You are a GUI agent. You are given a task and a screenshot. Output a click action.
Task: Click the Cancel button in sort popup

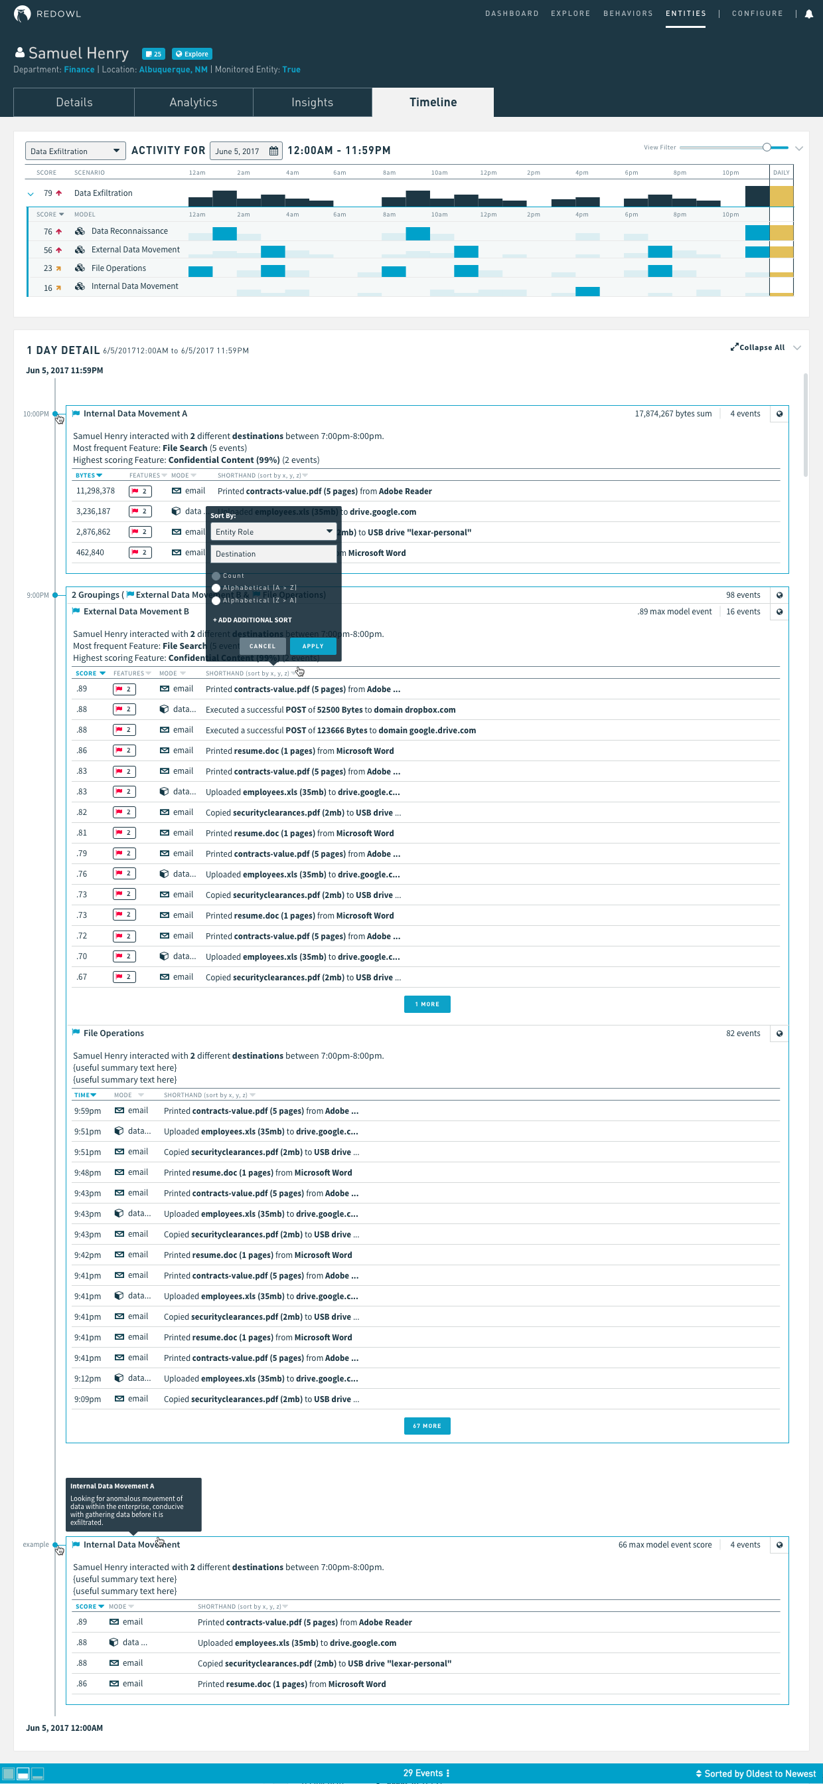(x=262, y=646)
